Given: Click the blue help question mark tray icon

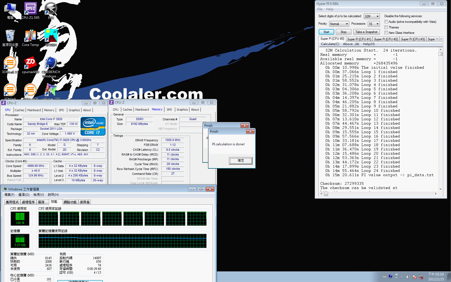Looking at the screenshot, I should (391, 276).
